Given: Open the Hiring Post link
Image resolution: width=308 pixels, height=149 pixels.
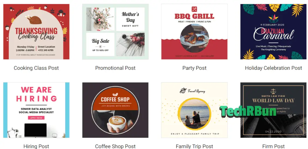Looking at the screenshot, I should tap(36, 146).
